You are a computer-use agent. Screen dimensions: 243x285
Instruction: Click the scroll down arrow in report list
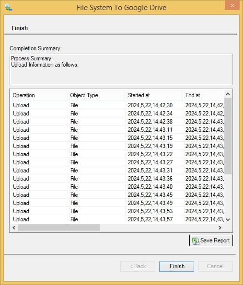(228, 220)
